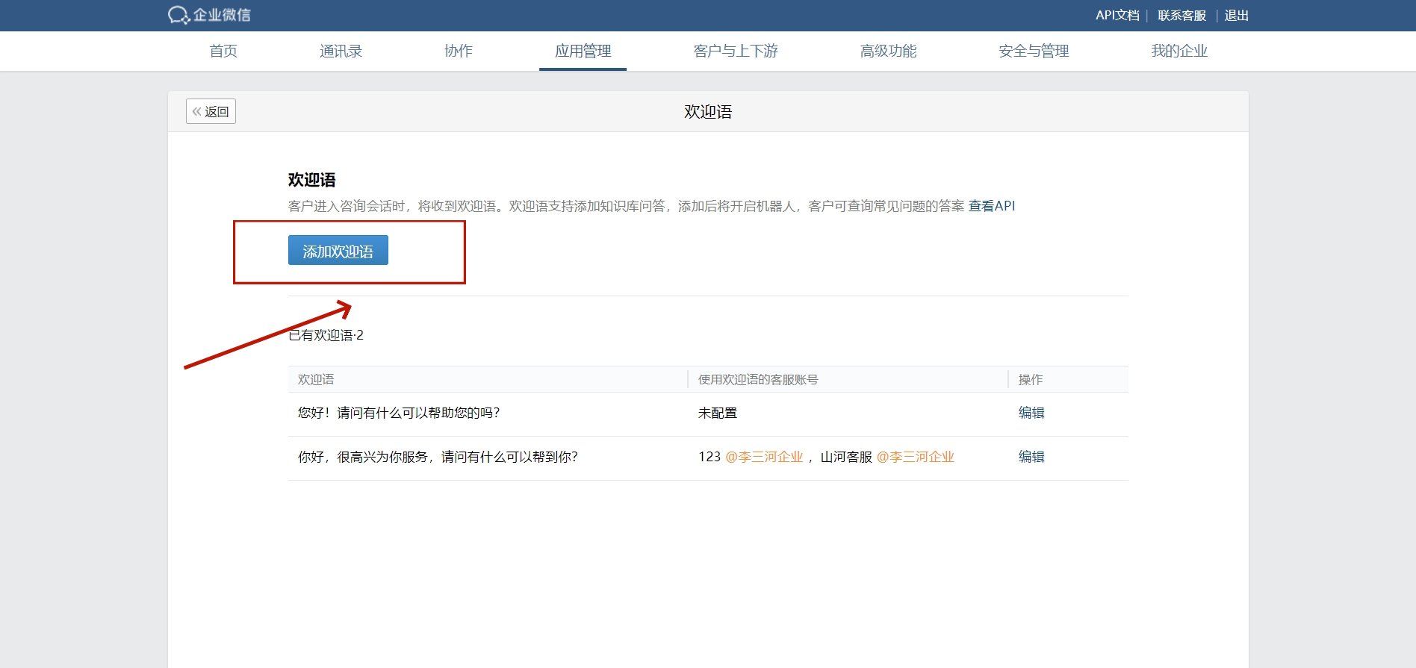Click the 使用欢迎语的客服账号 column header
Image resolution: width=1416 pixels, height=668 pixels.
point(758,379)
